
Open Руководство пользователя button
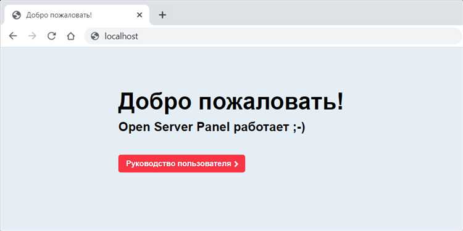(181, 163)
